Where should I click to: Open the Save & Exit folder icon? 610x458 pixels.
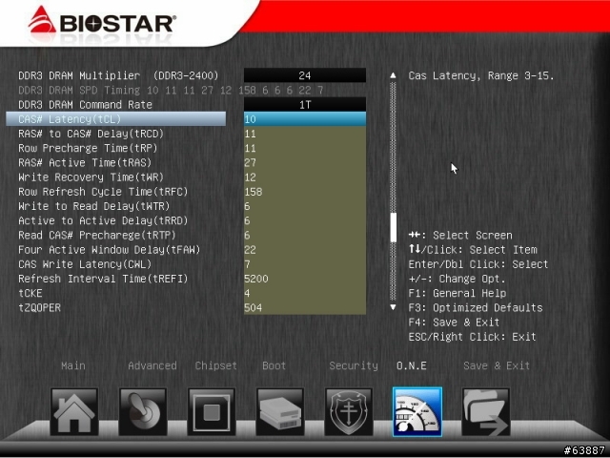pos(485,411)
